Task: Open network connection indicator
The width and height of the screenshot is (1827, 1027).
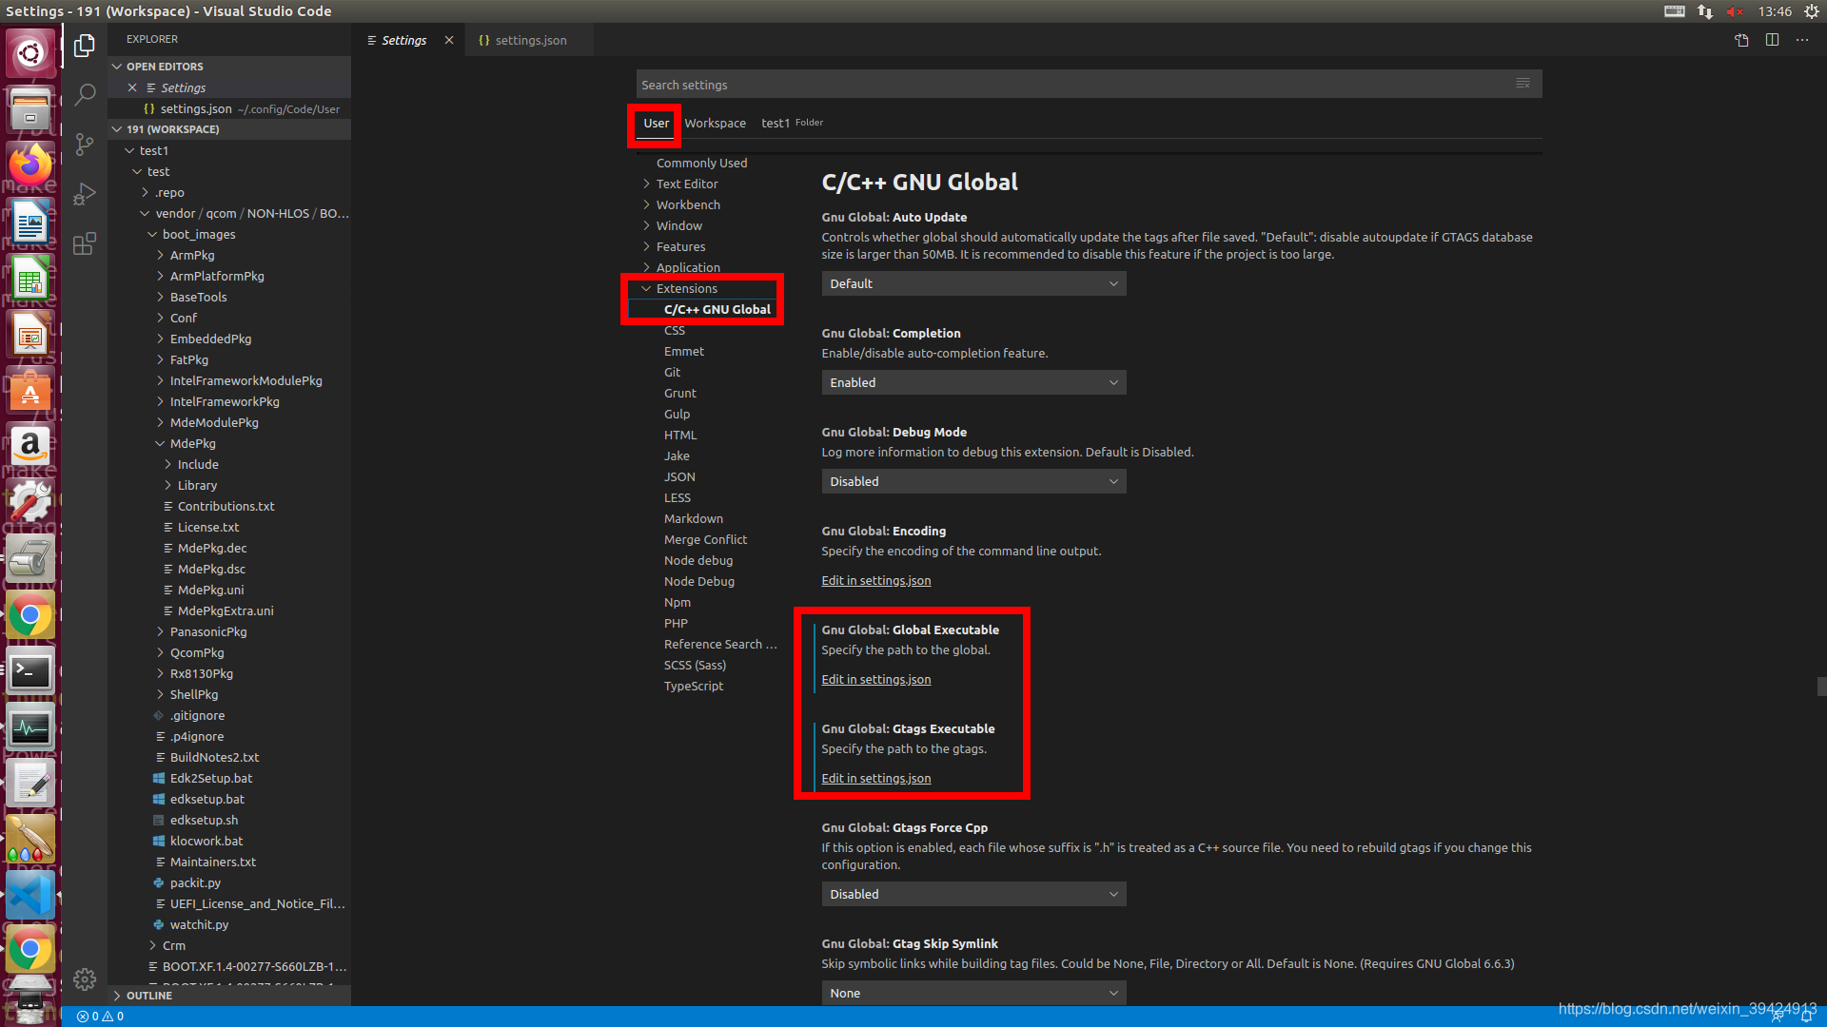Action: pyautogui.click(x=1704, y=11)
